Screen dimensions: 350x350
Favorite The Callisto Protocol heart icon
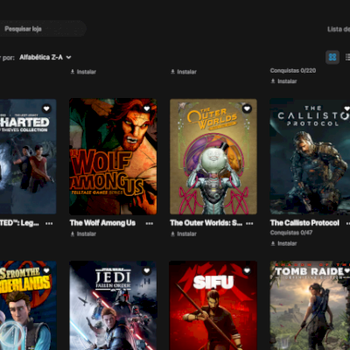tap(346, 108)
